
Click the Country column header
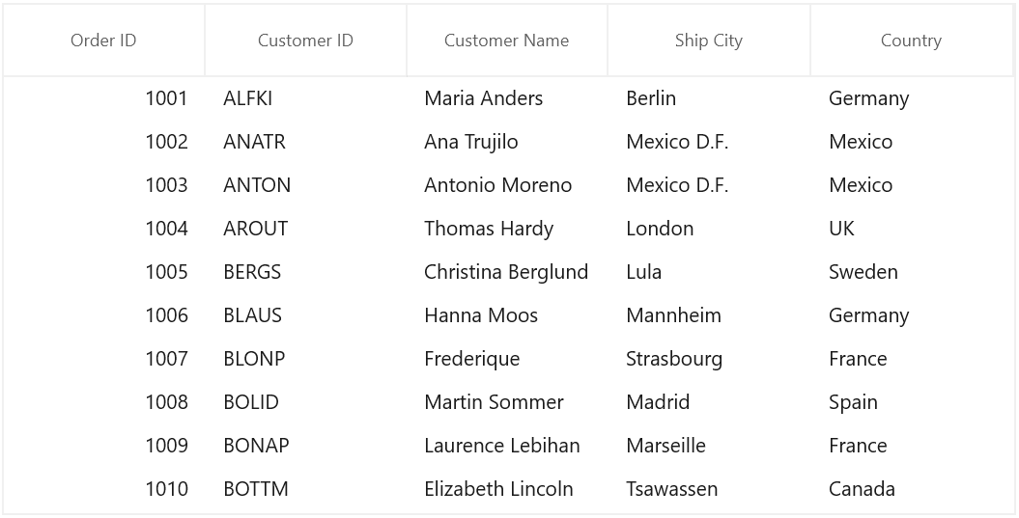point(911,41)
